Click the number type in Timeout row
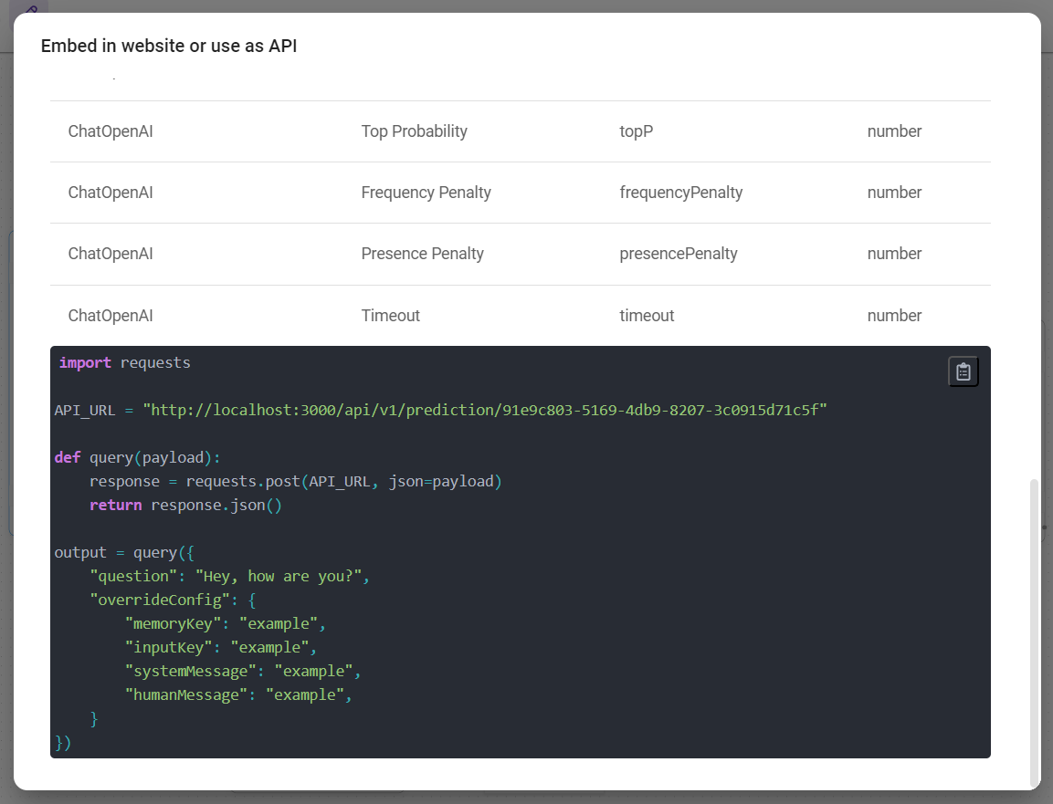 tap(894, 316)
